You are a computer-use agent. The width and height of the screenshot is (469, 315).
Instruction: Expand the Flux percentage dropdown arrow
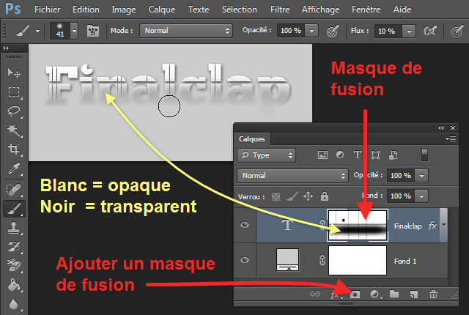tap(408, 31)
